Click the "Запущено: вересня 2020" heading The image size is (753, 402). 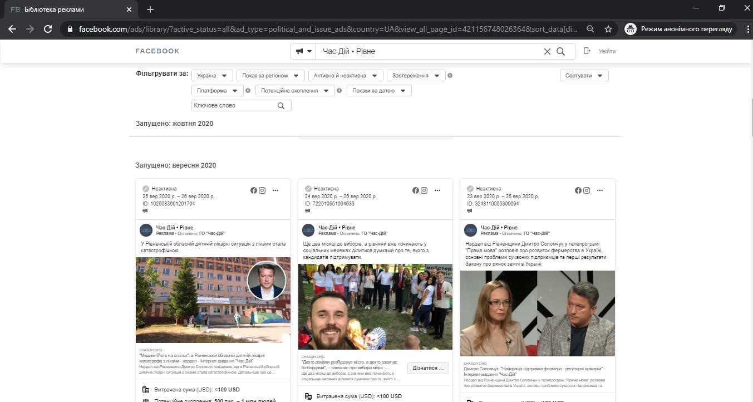click(x=176, y=165)
